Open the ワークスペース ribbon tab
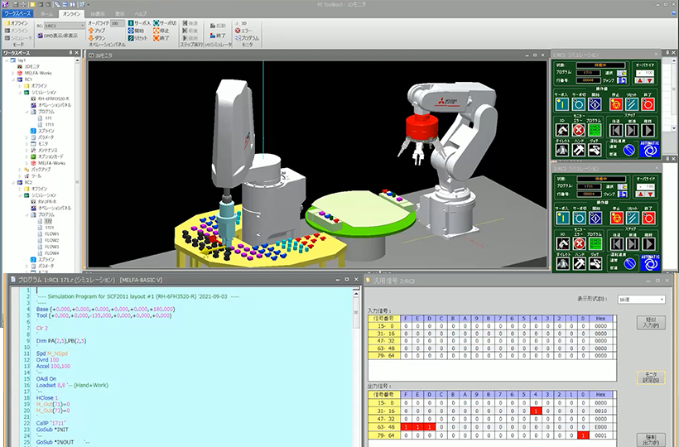The image size is (679, 447). pyautogui.click(x=17, y=14)
